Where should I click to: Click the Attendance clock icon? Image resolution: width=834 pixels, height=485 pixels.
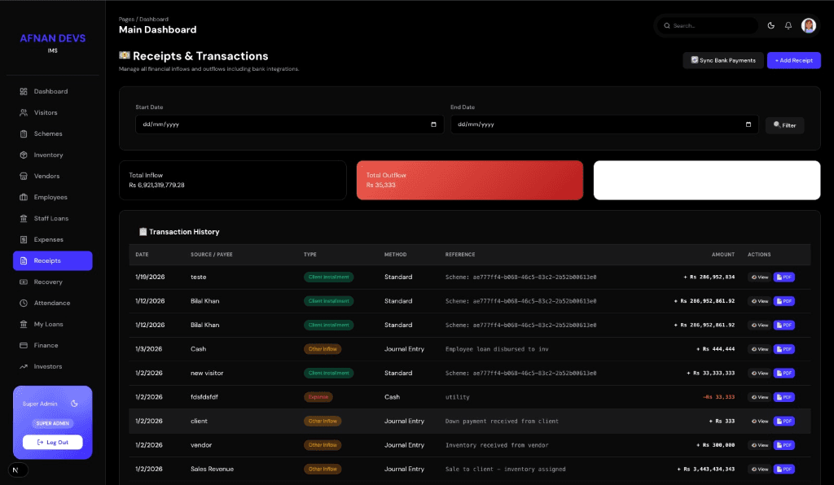tap(24, 303)
